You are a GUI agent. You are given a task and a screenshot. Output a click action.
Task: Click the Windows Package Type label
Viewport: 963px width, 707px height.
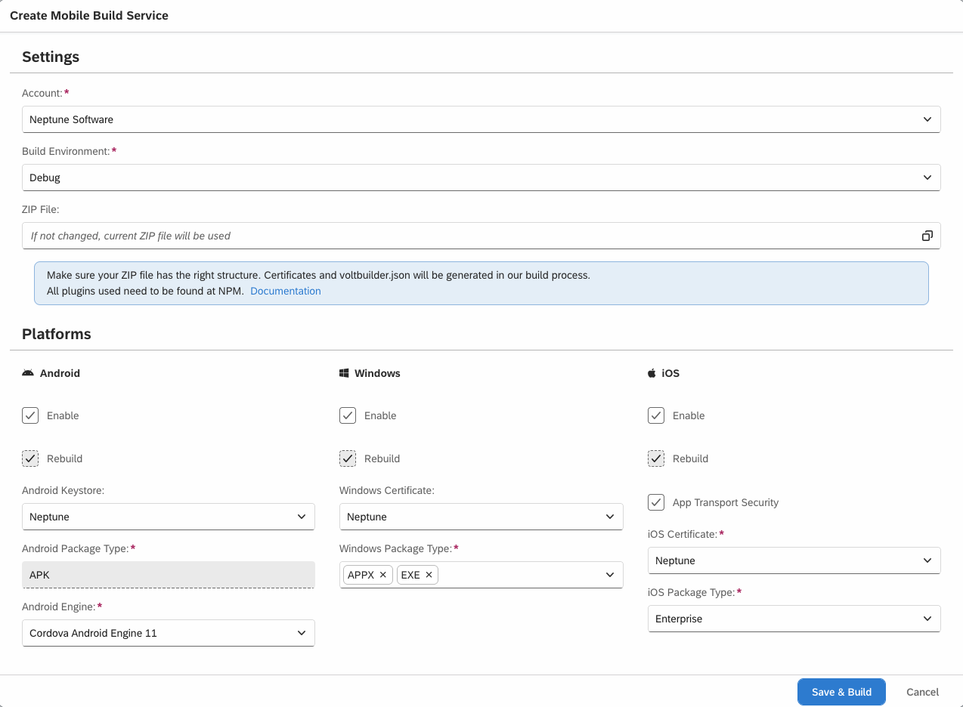395,548
